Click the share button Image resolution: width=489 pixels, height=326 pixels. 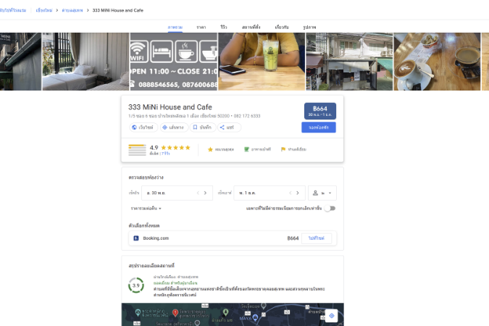click(x=229, y=128)
